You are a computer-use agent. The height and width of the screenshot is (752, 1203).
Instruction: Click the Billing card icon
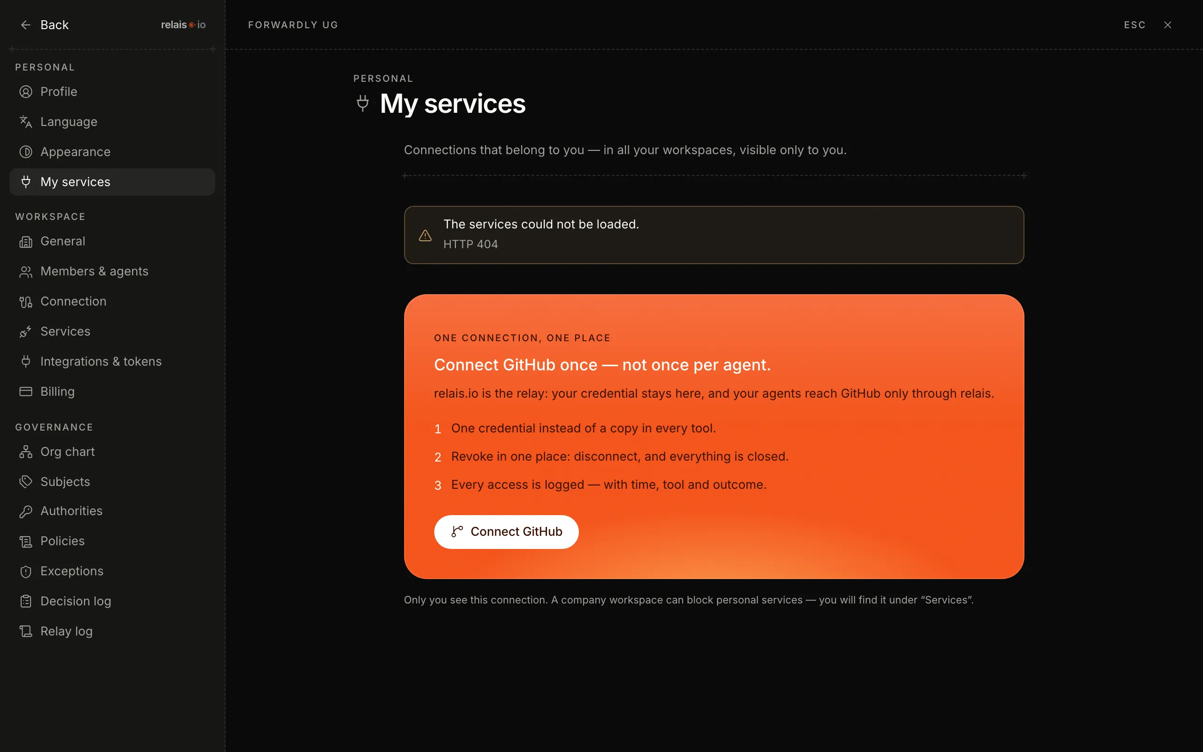coord(26,392)
